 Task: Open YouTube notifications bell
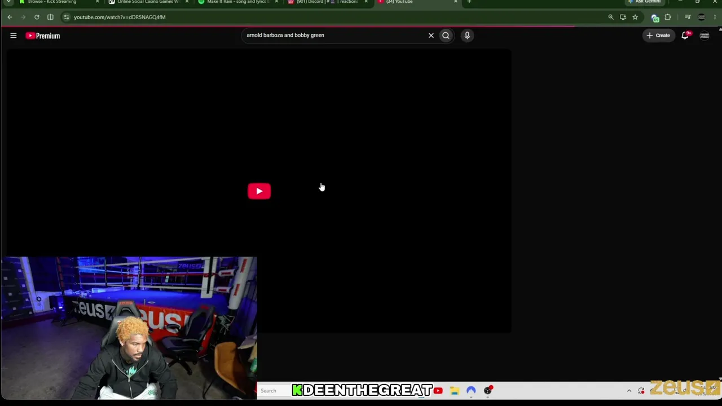click(685, 36)
